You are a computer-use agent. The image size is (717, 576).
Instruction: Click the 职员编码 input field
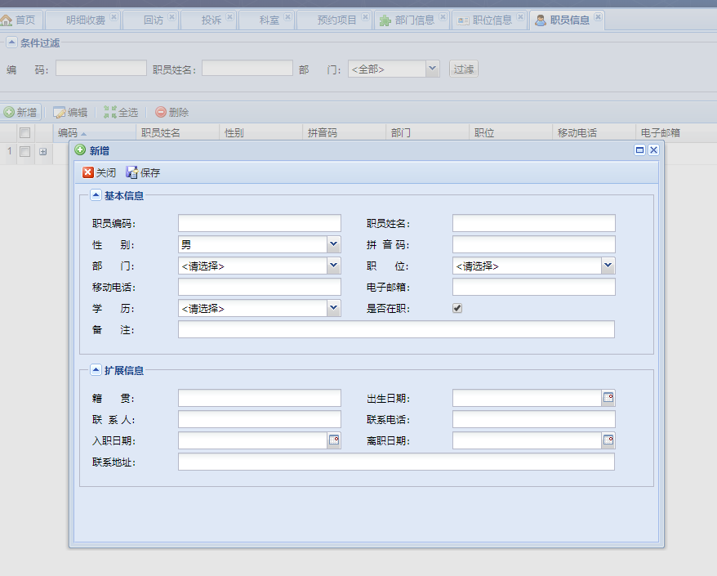[260, 223]
